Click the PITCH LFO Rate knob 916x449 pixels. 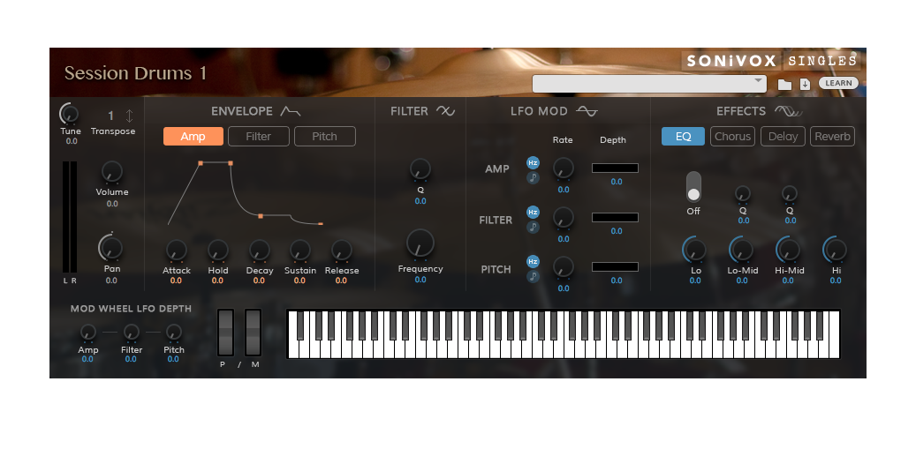click(x=564, y=266)
